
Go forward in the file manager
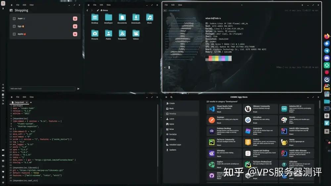tap(92, 10)
